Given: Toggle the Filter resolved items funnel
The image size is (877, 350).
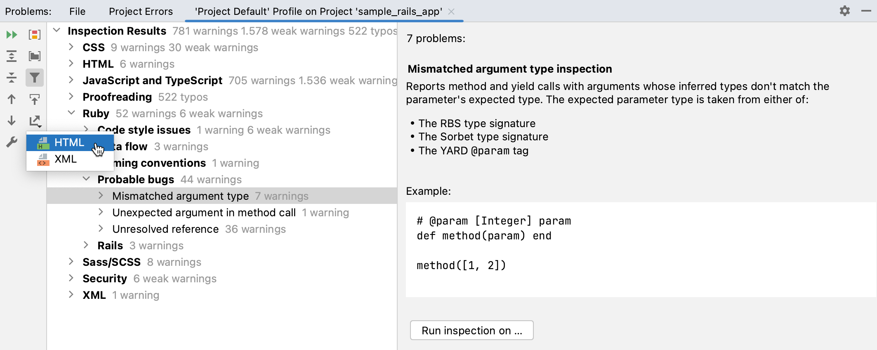Looking at the screenshot, I should (x=35, y=78).
